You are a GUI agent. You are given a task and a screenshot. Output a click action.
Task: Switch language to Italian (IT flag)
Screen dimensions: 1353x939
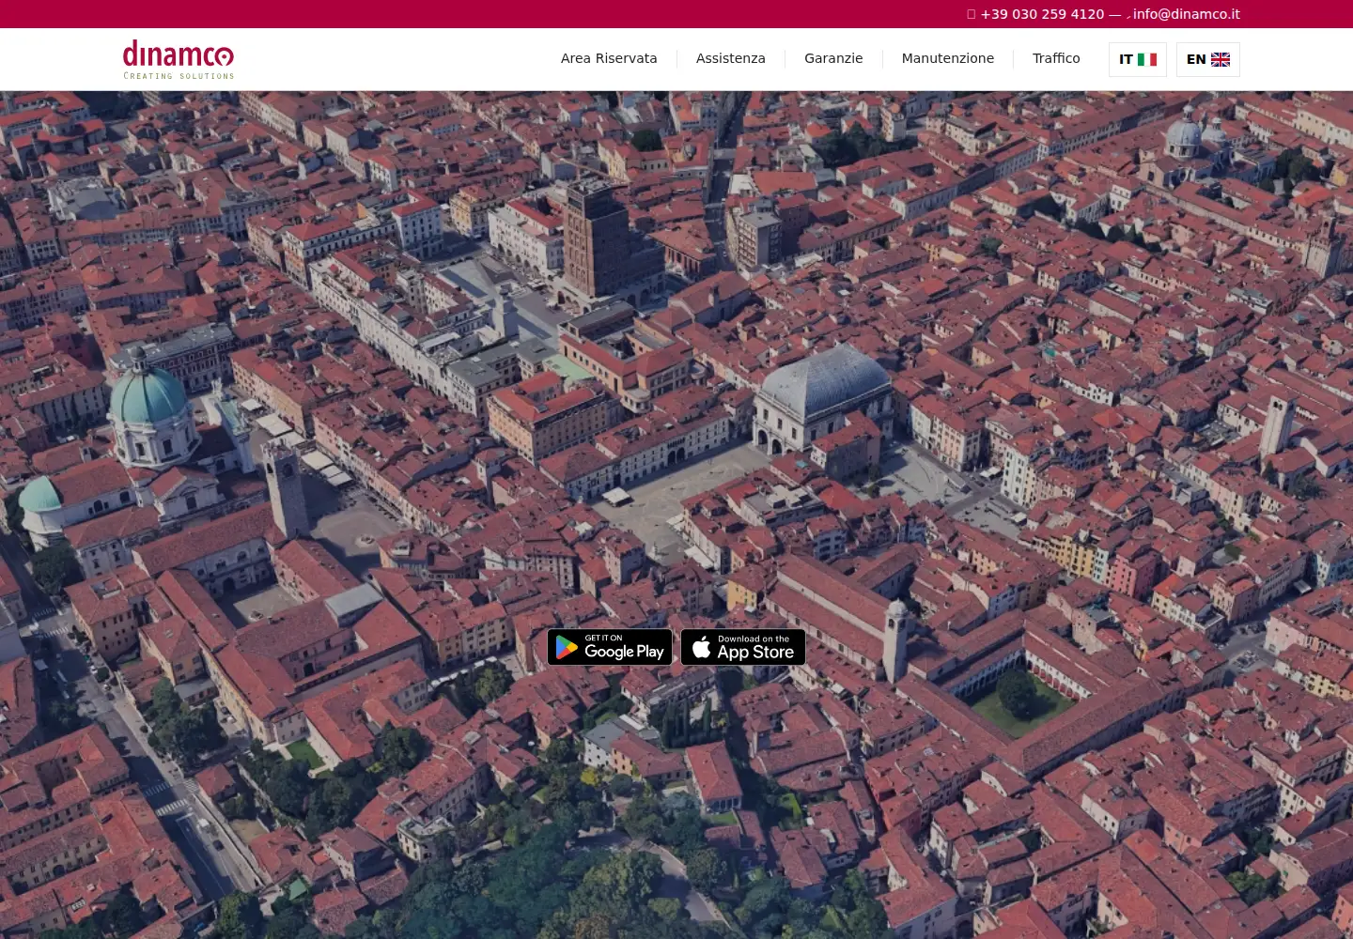1138,59
